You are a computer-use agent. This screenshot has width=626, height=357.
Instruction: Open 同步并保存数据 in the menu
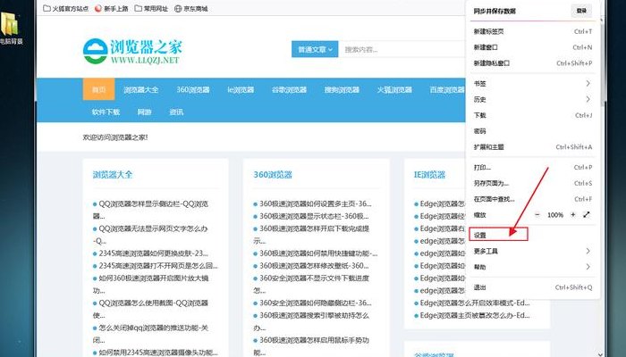pyautogui.click(x=495, y=11)
